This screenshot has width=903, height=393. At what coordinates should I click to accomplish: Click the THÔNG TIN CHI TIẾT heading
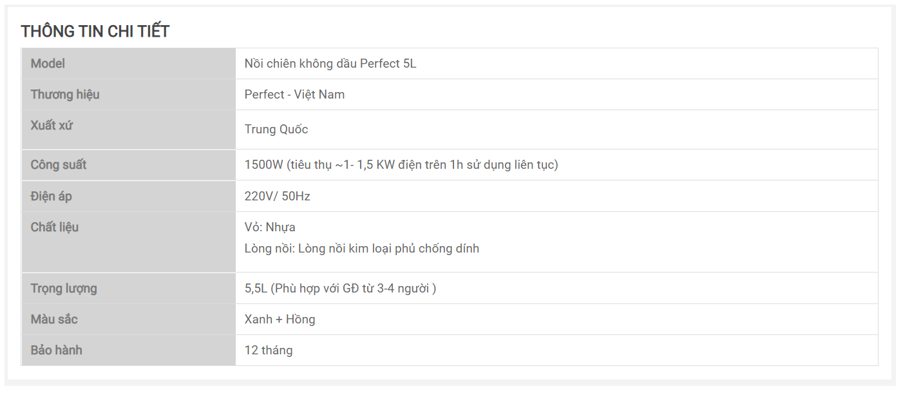95,31
